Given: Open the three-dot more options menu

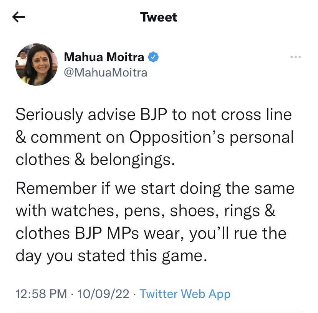Looking at the screenshot, I should click(x=295, y=57).
